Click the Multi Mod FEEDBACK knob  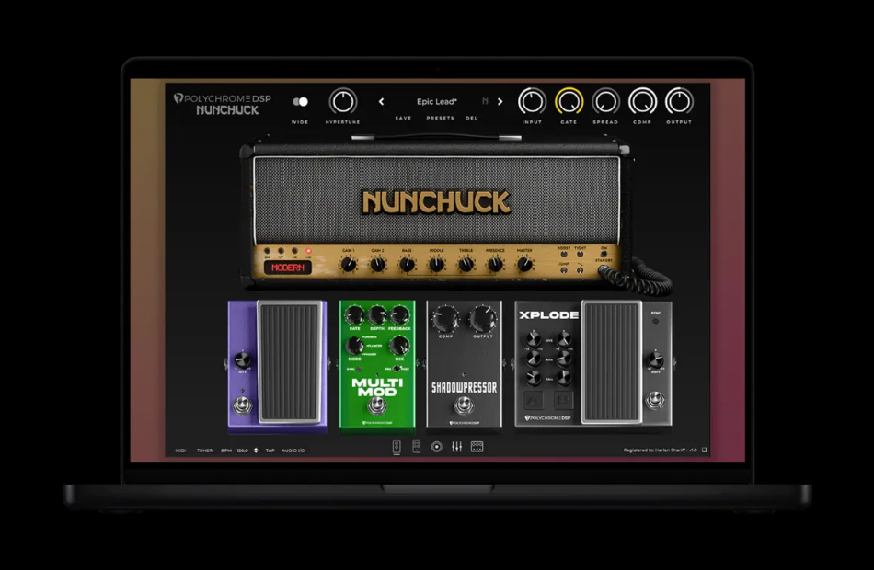(x=399, y=315)
